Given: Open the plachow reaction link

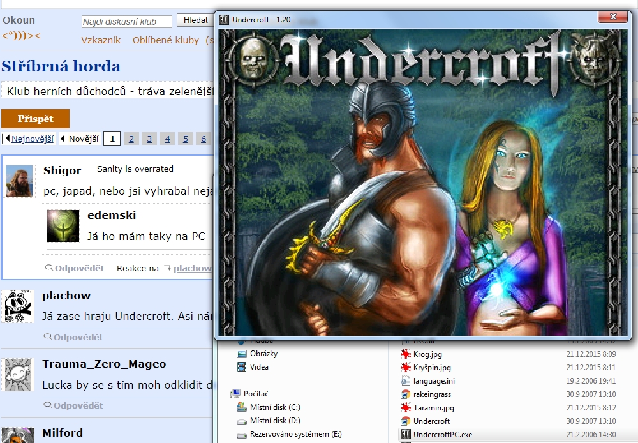Looking at the screenshot, I should pyautogui.click(x=193, y=268).
